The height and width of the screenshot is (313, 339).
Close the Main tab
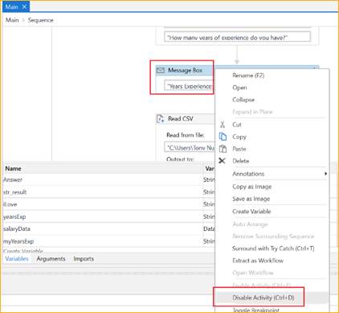coord(24,6)
